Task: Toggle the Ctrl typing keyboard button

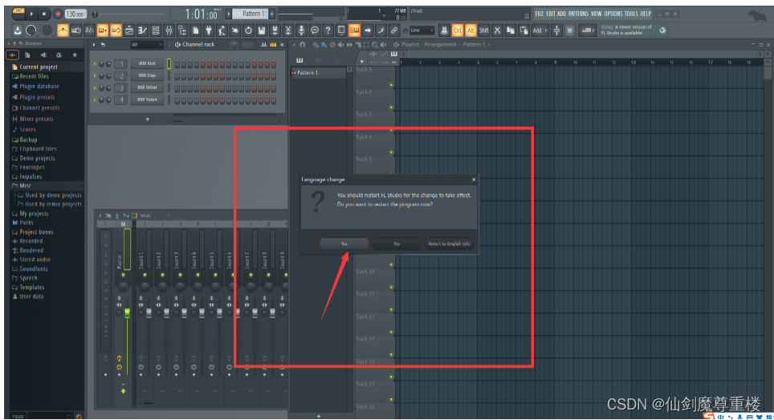Action: [x=458, y=30]
